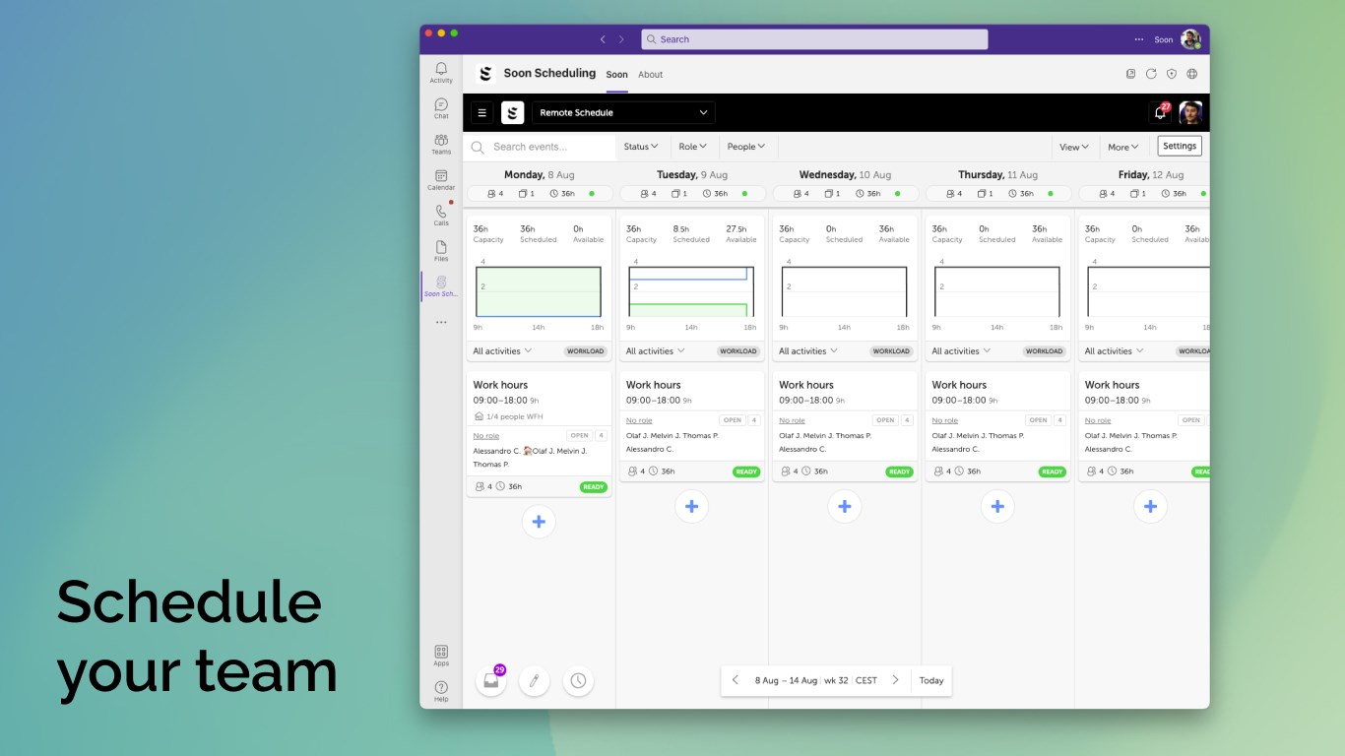This screenshot has width=1345, height=756.
Task: Open the Teams section icon
Action: coord(441,144)
